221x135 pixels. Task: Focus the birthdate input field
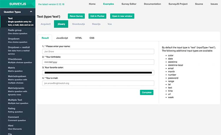tap(98, 62)
